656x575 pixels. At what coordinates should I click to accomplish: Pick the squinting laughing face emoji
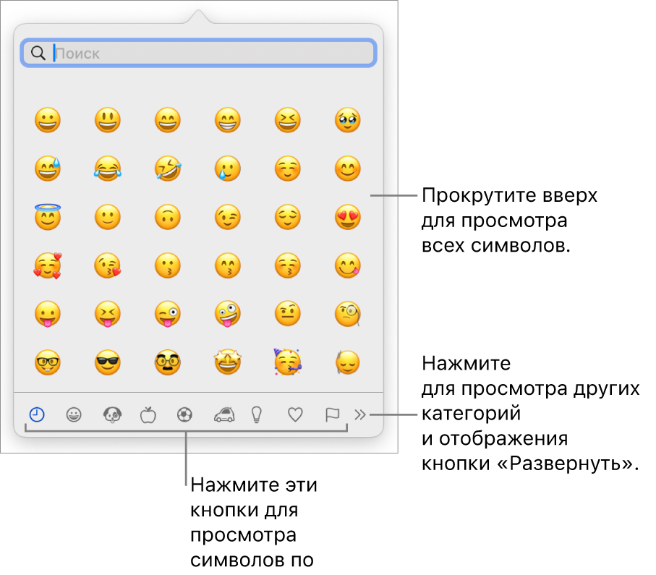click(x=288, y=120)
